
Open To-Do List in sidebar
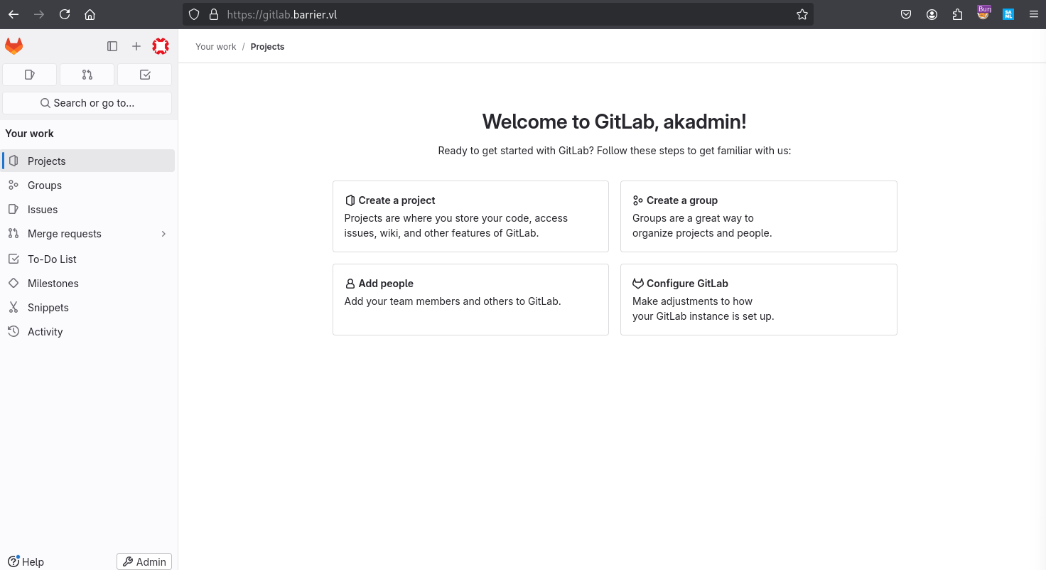89,259
